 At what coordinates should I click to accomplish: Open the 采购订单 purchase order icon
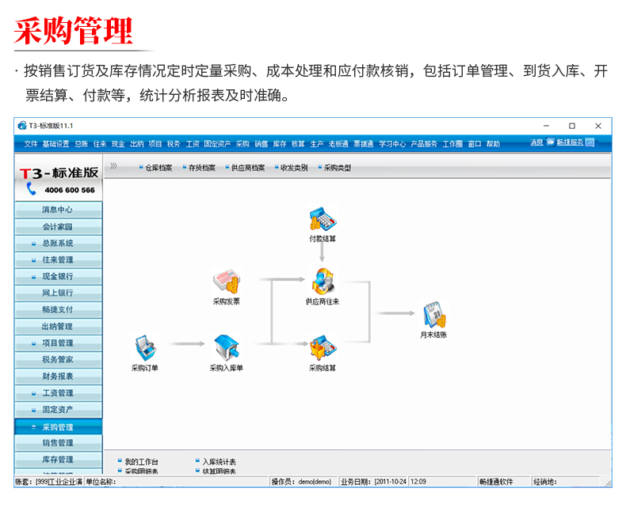[144, 346]
